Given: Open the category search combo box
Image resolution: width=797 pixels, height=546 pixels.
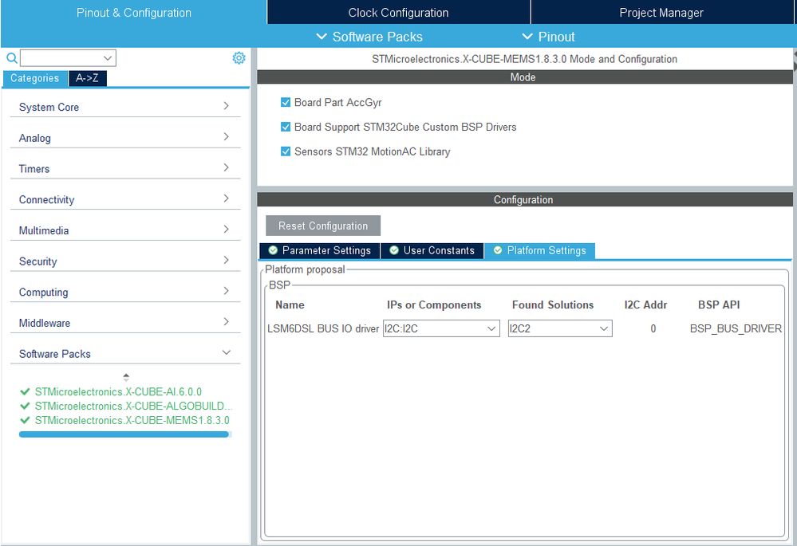Looking at the screenshot, I should 68,58.
